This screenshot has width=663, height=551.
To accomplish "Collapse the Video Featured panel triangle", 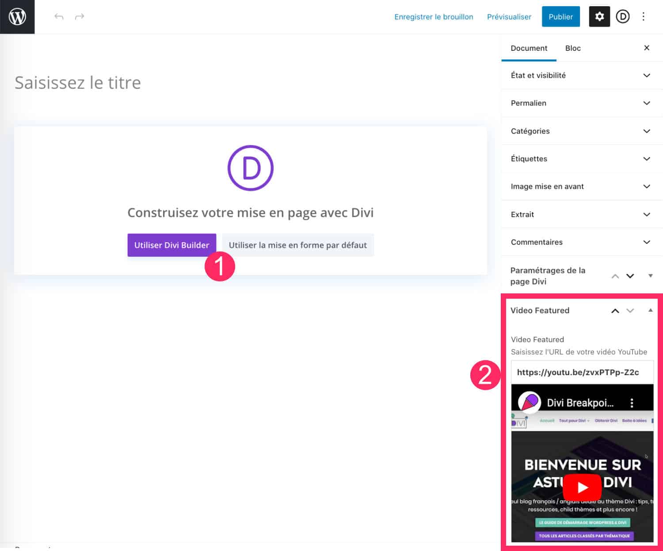I will tap(651, 310).
